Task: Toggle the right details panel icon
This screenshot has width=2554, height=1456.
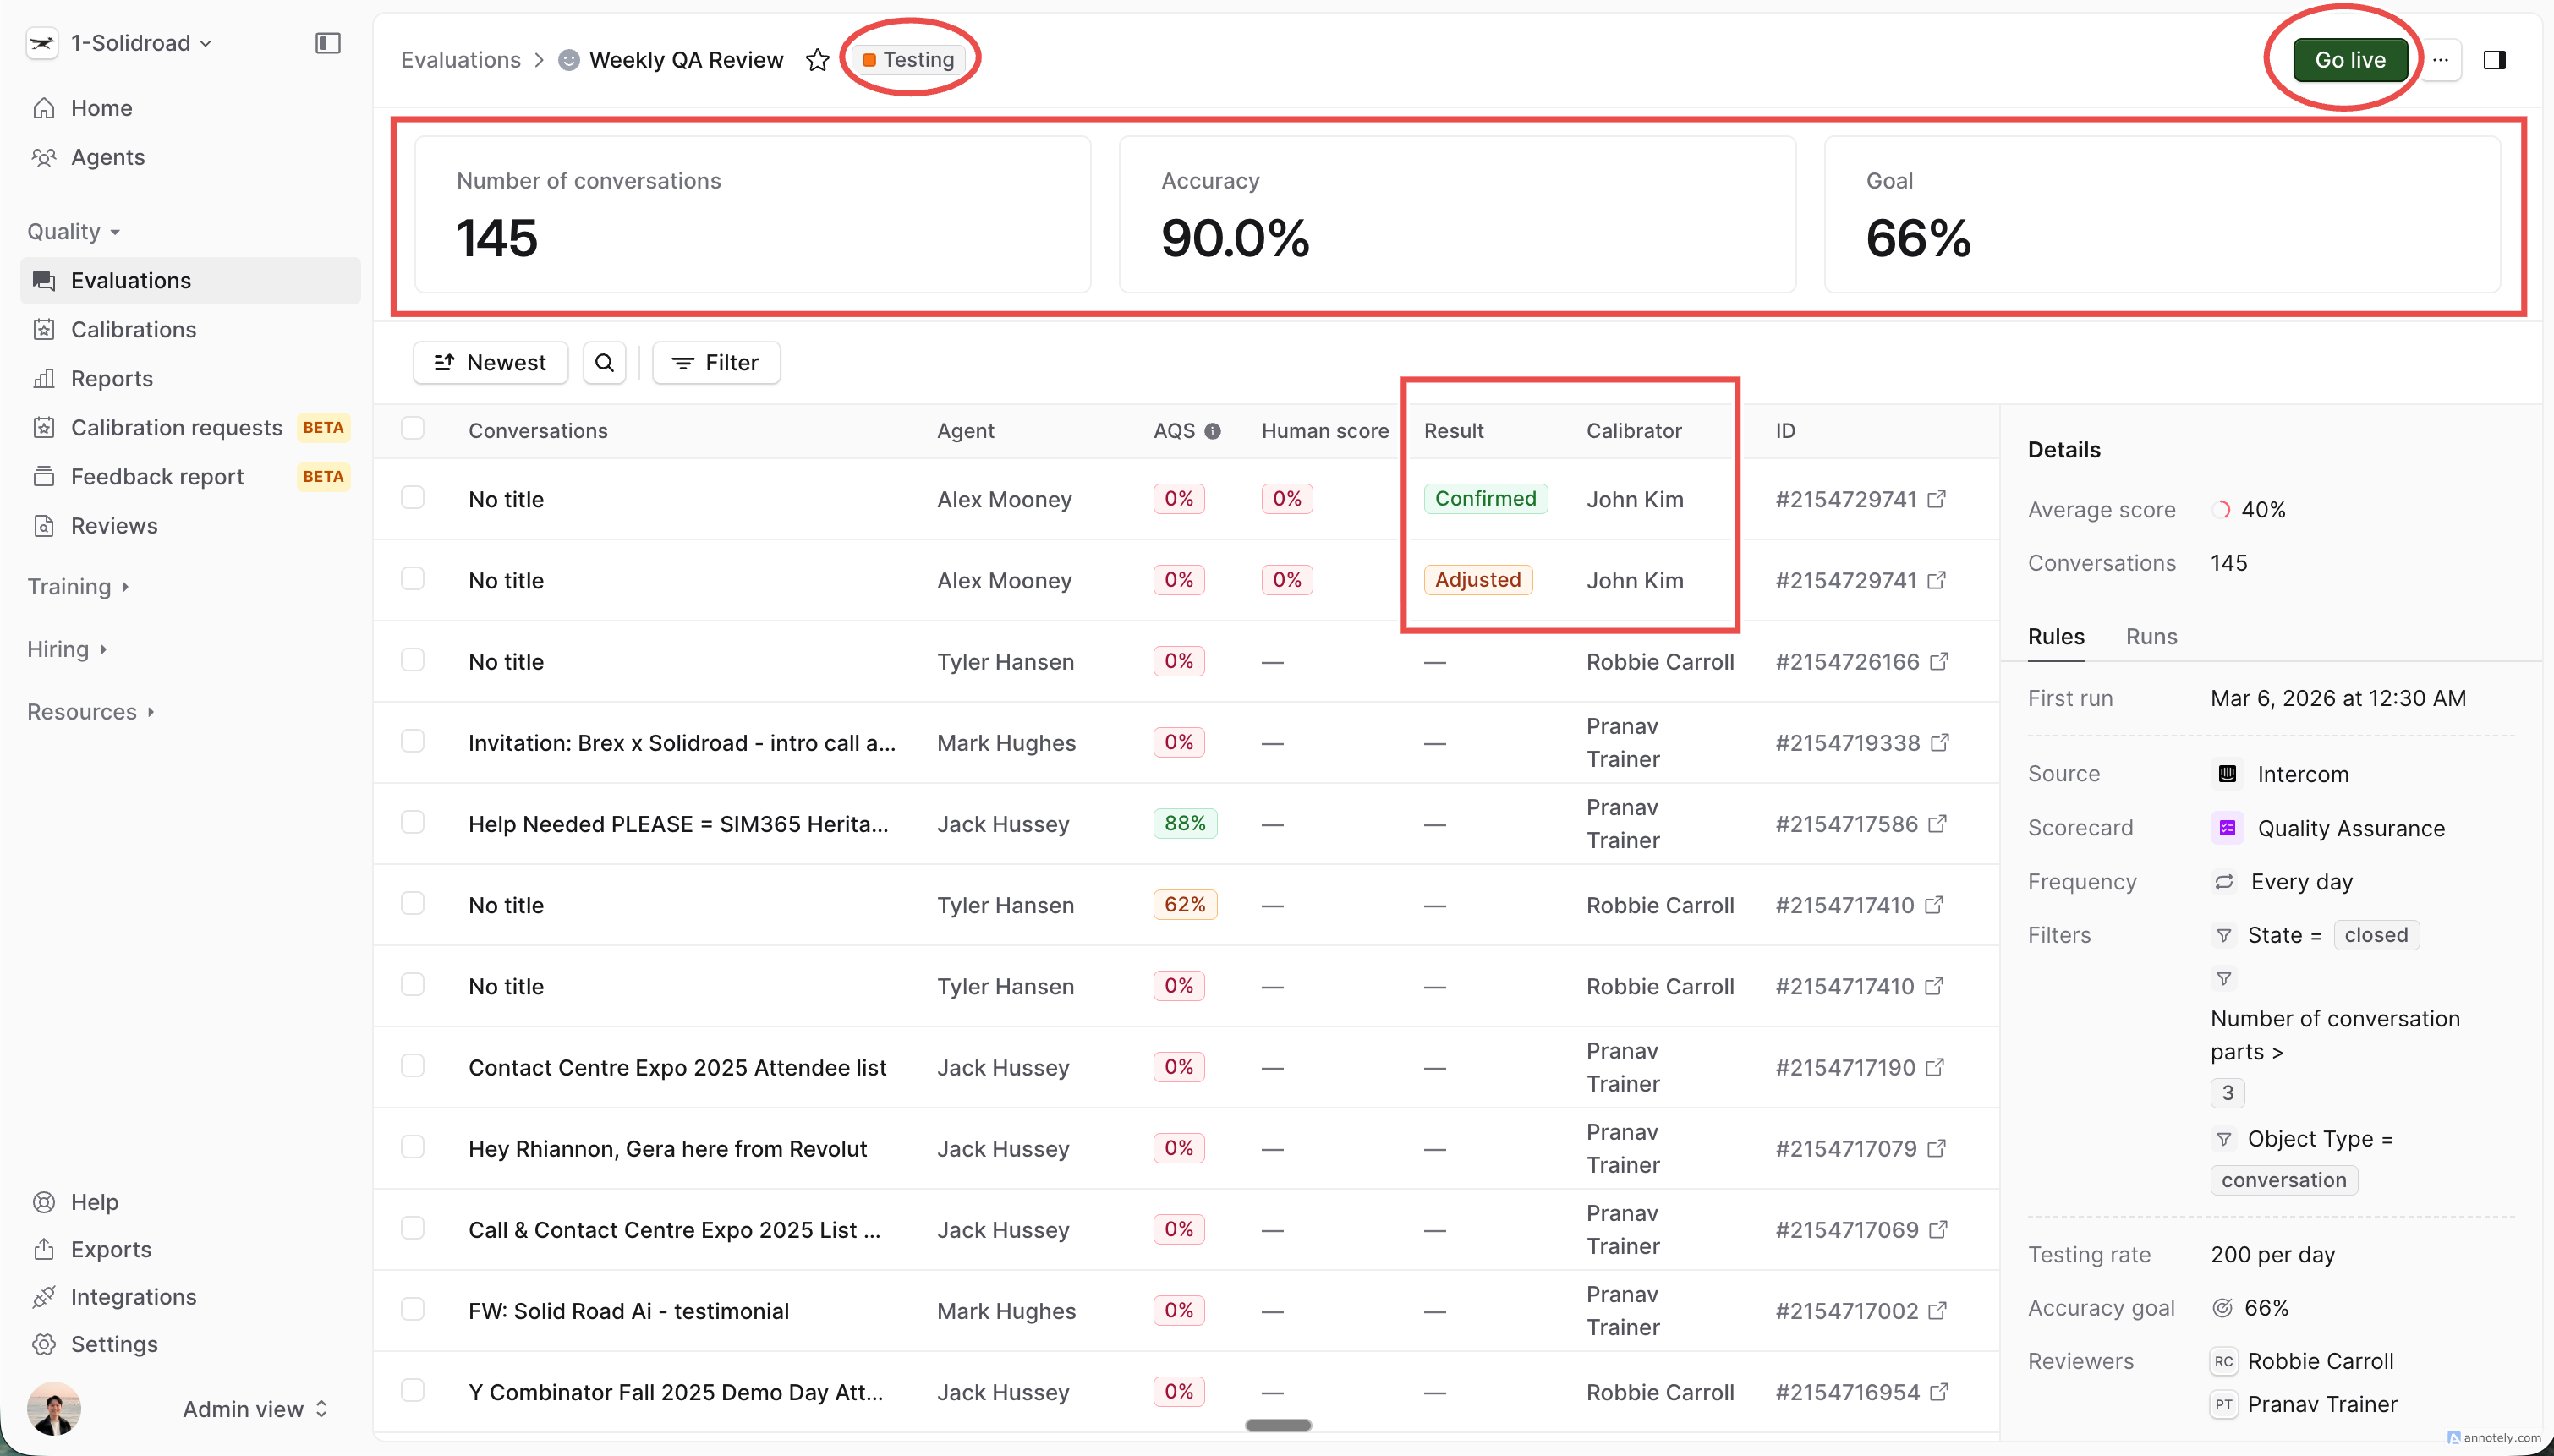Action: (2494, 60)
